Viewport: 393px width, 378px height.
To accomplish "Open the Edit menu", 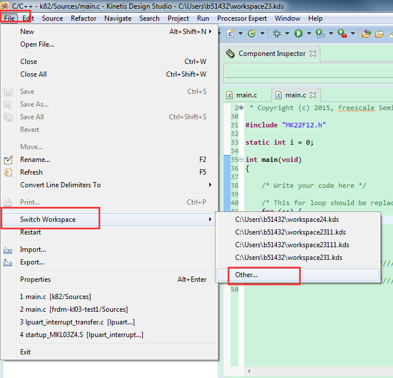I will point(28,18).
